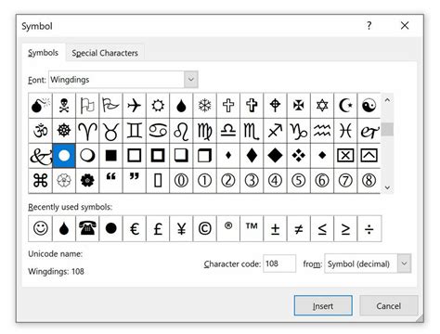Viewport: 440px width, 334px height.
Task: Pick the Aquarius waves symbol
Action: coord(322,131)
